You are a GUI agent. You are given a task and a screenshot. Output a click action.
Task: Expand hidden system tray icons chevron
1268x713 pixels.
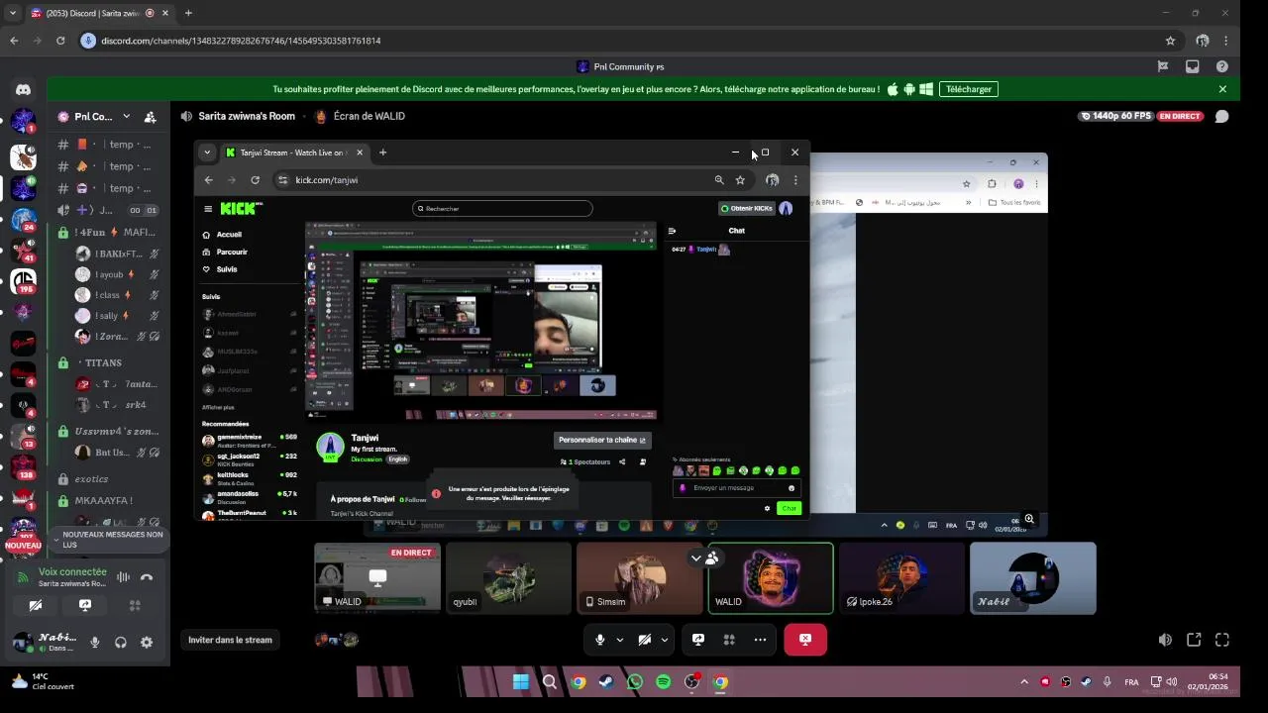point(1024,682)
